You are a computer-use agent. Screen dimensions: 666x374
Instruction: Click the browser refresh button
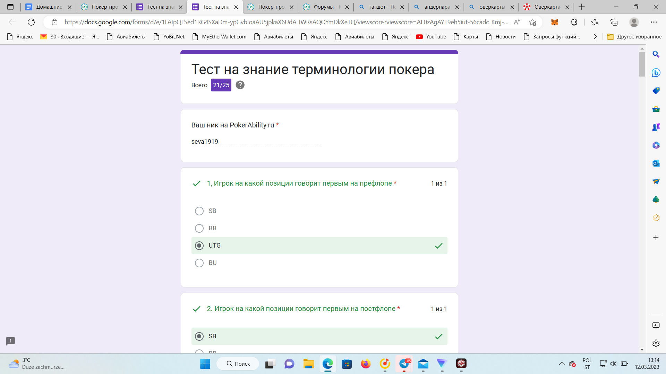(31, 22)
